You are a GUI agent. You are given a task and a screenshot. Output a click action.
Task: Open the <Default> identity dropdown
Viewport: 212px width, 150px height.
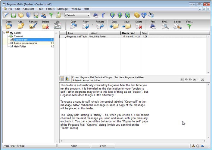(88, 15)
